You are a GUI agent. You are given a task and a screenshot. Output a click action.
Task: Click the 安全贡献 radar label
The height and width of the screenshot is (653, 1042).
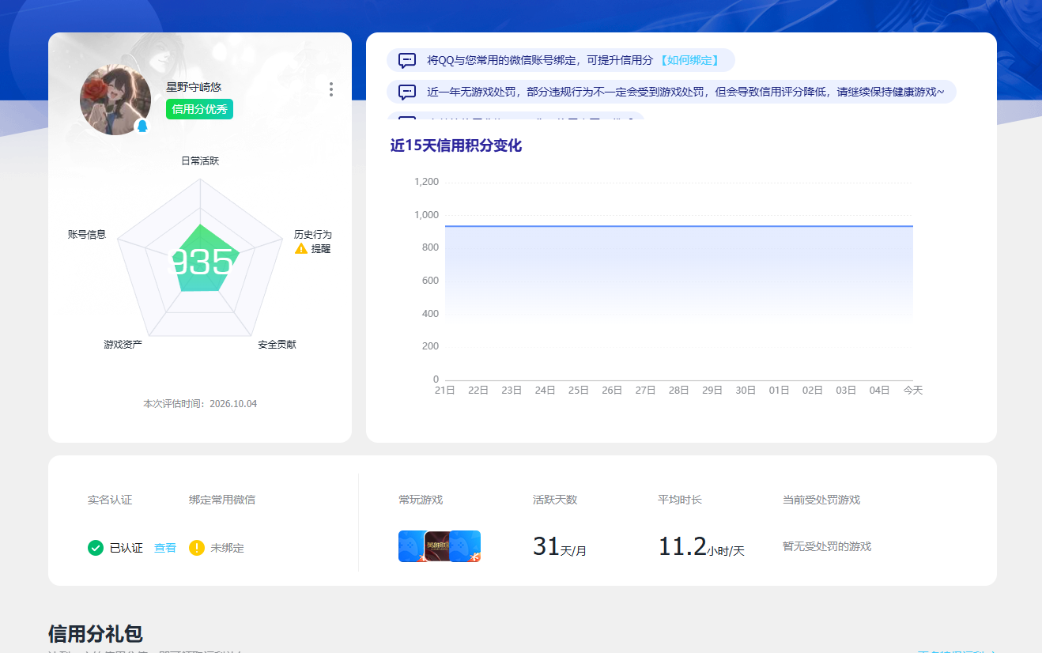(277, 345)
